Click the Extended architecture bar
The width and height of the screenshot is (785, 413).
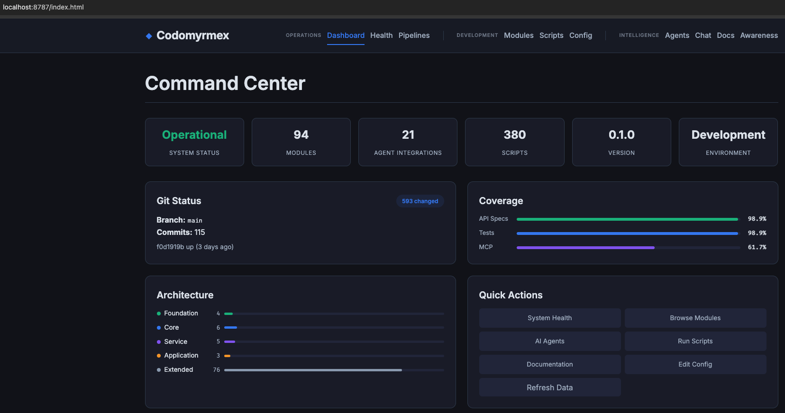coord(334,370)
